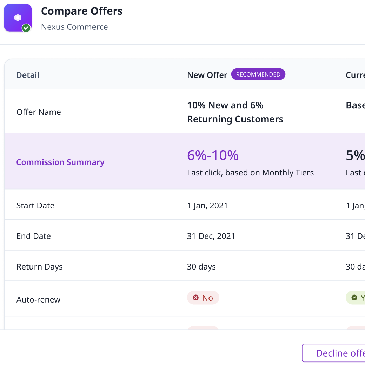Click the green check icon in current offer Auto-renew

[354, 298]
